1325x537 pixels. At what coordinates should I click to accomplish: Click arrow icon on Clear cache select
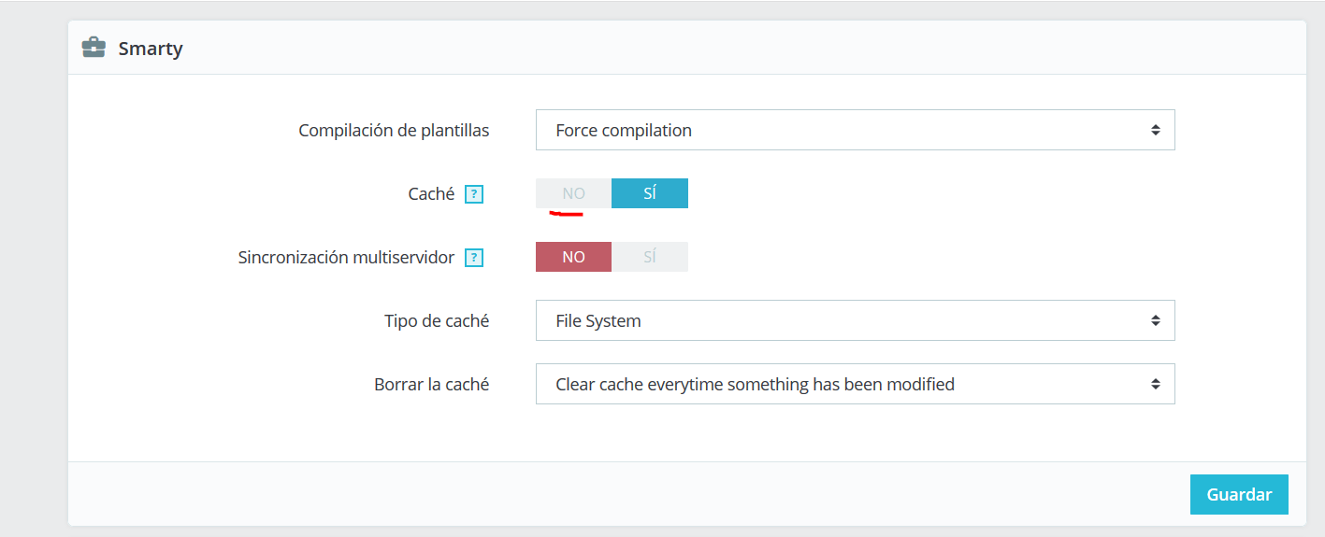tap(1156, 384)
